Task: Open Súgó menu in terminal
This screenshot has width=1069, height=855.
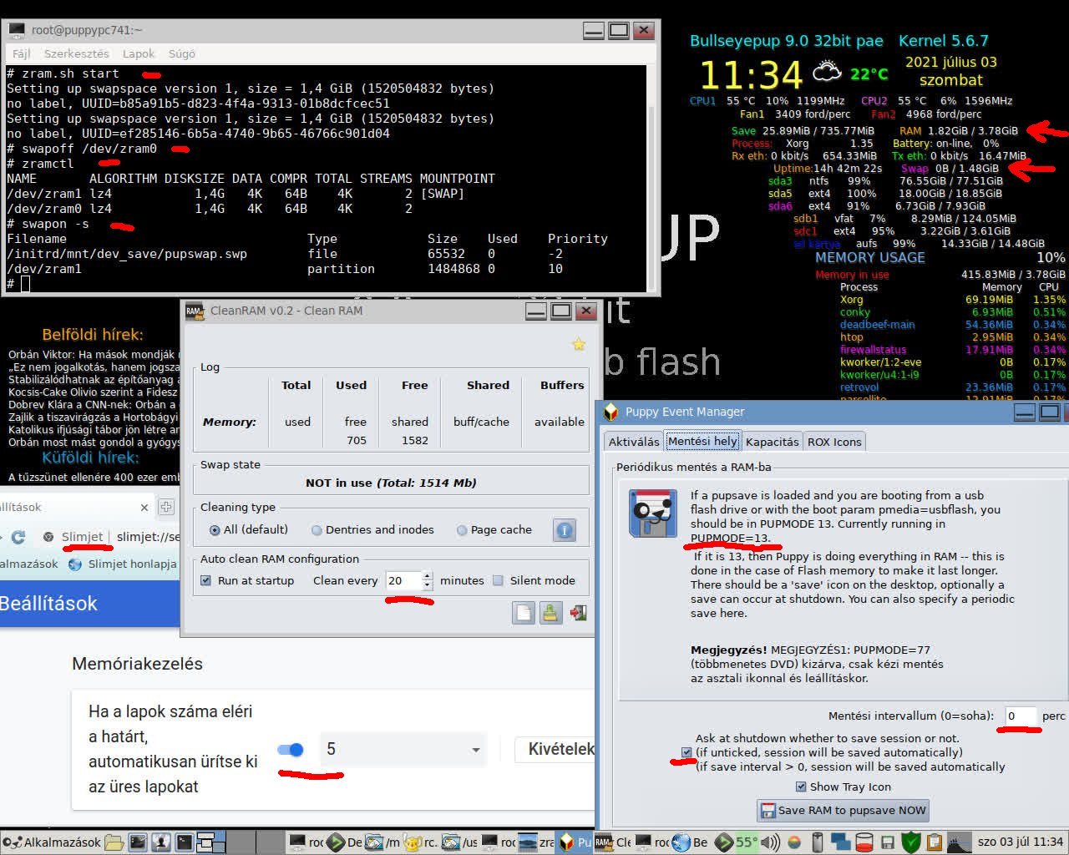Action: [182, 53]
